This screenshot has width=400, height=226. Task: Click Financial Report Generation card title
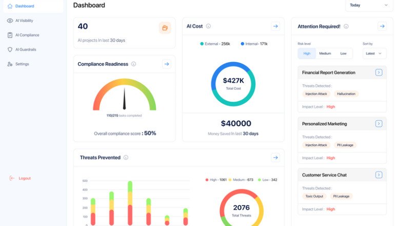click(329, 72)
